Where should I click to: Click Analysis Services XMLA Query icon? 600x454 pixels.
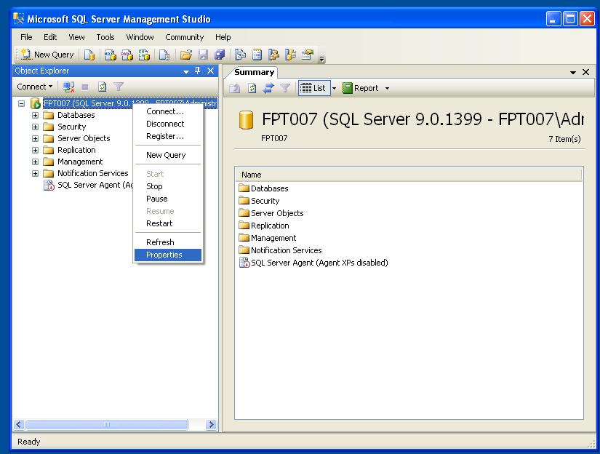pyautogui.click(x=144, y=55)
